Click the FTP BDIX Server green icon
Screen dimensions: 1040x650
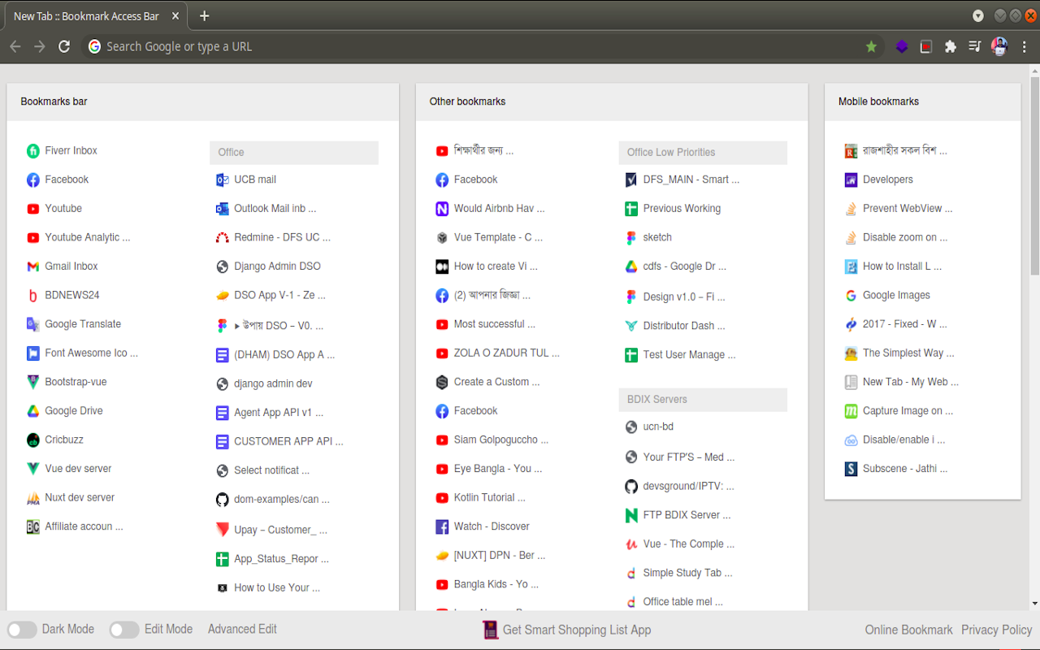[631, 515]
